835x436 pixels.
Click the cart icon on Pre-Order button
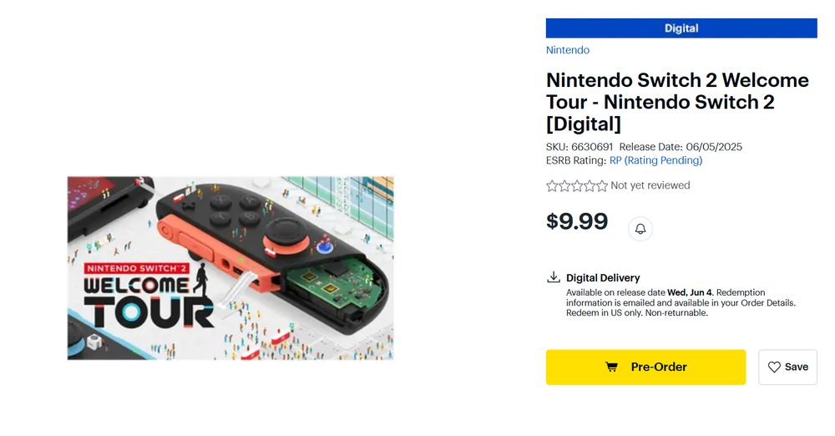(x=612, y=368)
